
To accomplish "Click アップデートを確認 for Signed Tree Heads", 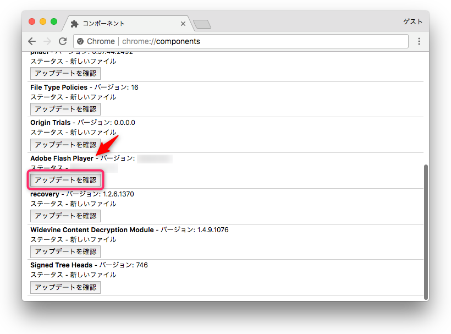I will [x=65, y=287].
